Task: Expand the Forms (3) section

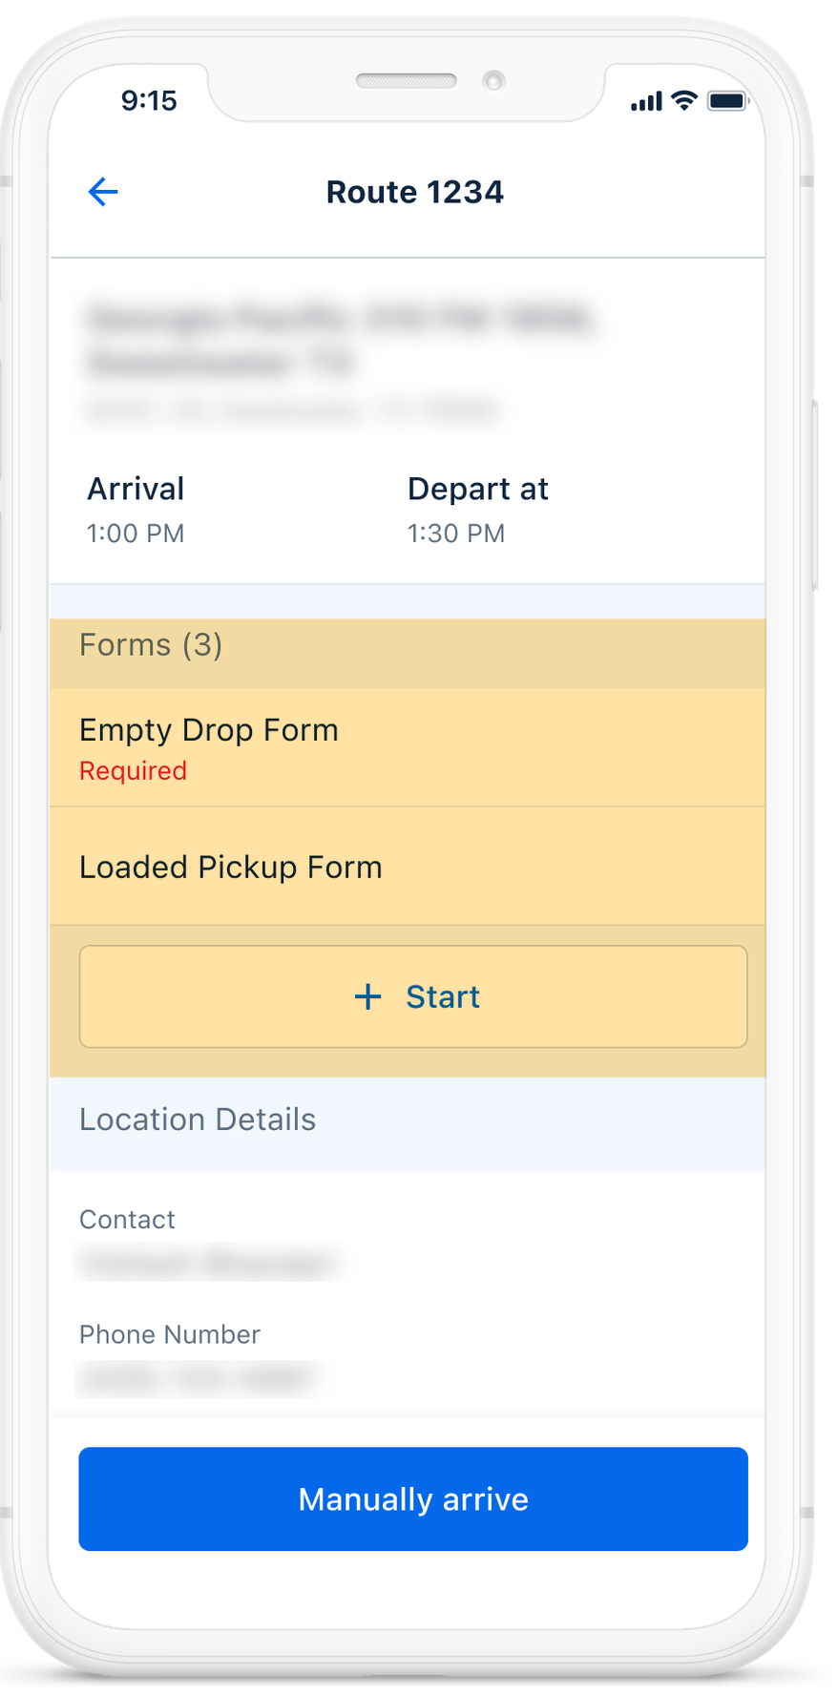Action: pos(151,645)
